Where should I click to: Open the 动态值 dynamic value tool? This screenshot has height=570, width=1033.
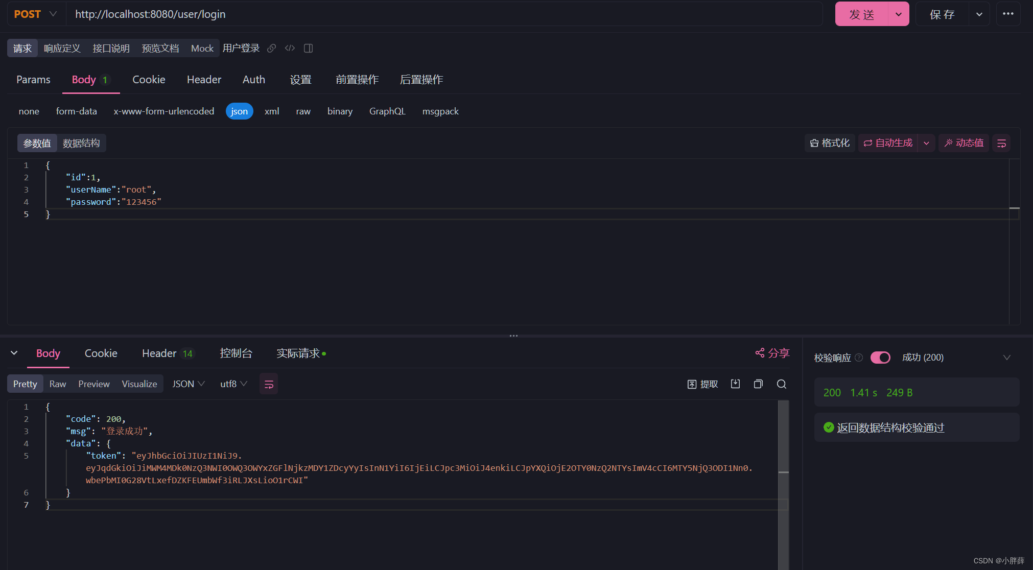pos(964,143)
